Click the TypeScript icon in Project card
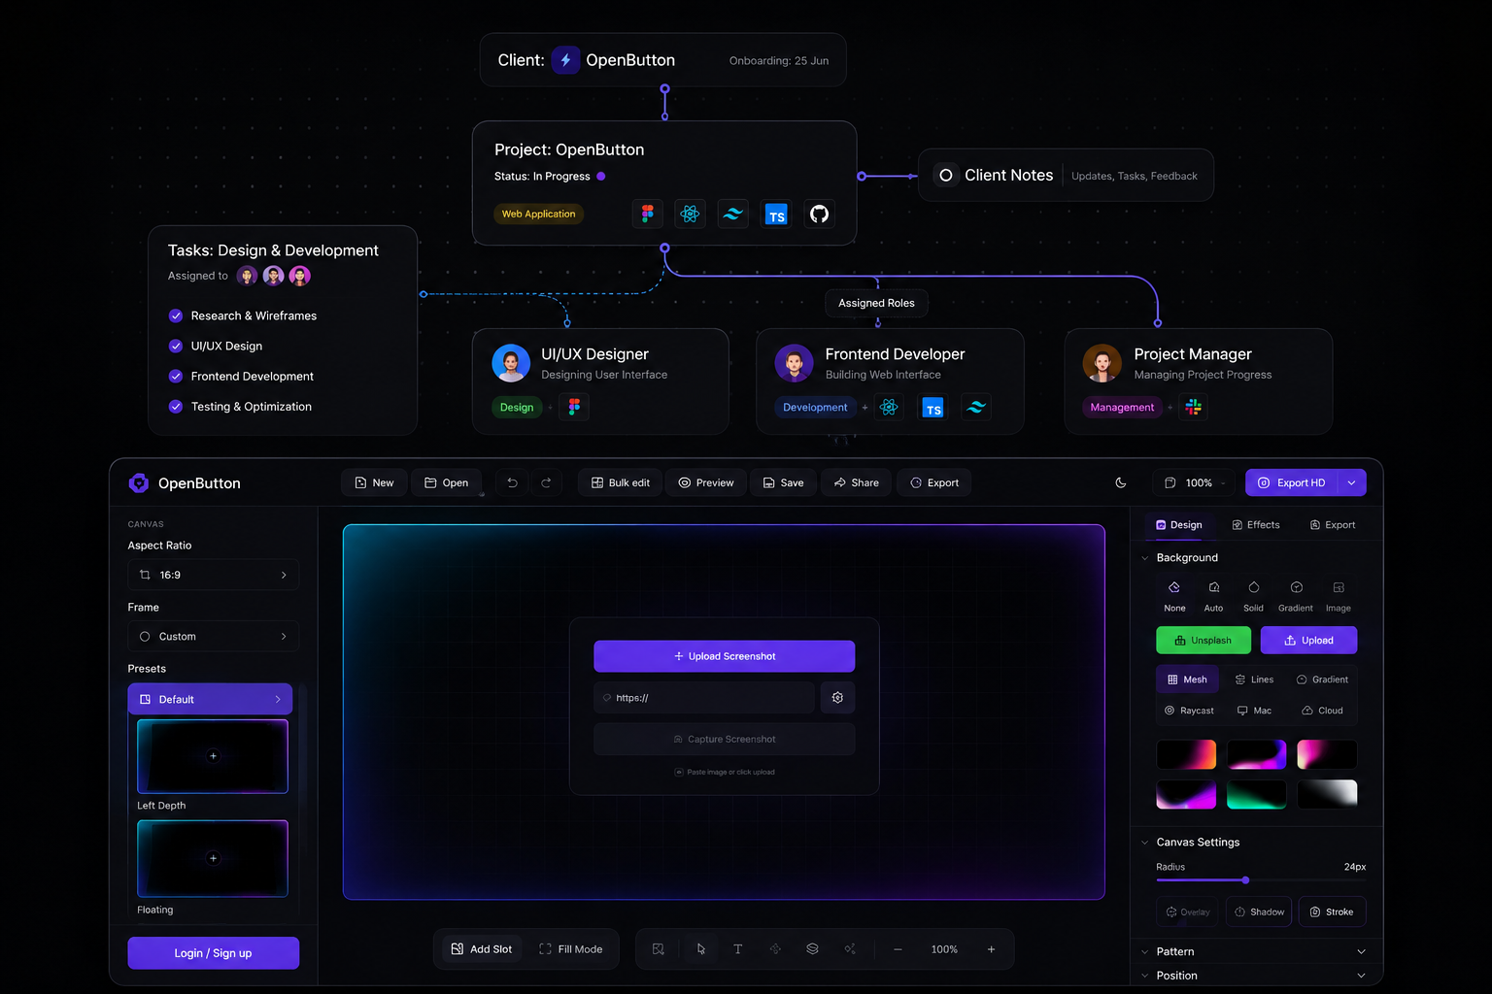The height and width of the screenshot is (994, 1492). pos(776,214)
